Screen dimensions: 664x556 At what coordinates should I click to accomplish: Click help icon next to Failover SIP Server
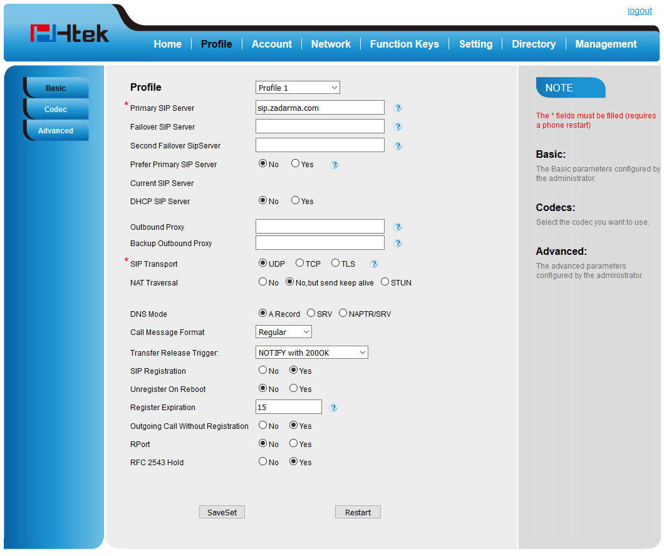tap(398, 127)
